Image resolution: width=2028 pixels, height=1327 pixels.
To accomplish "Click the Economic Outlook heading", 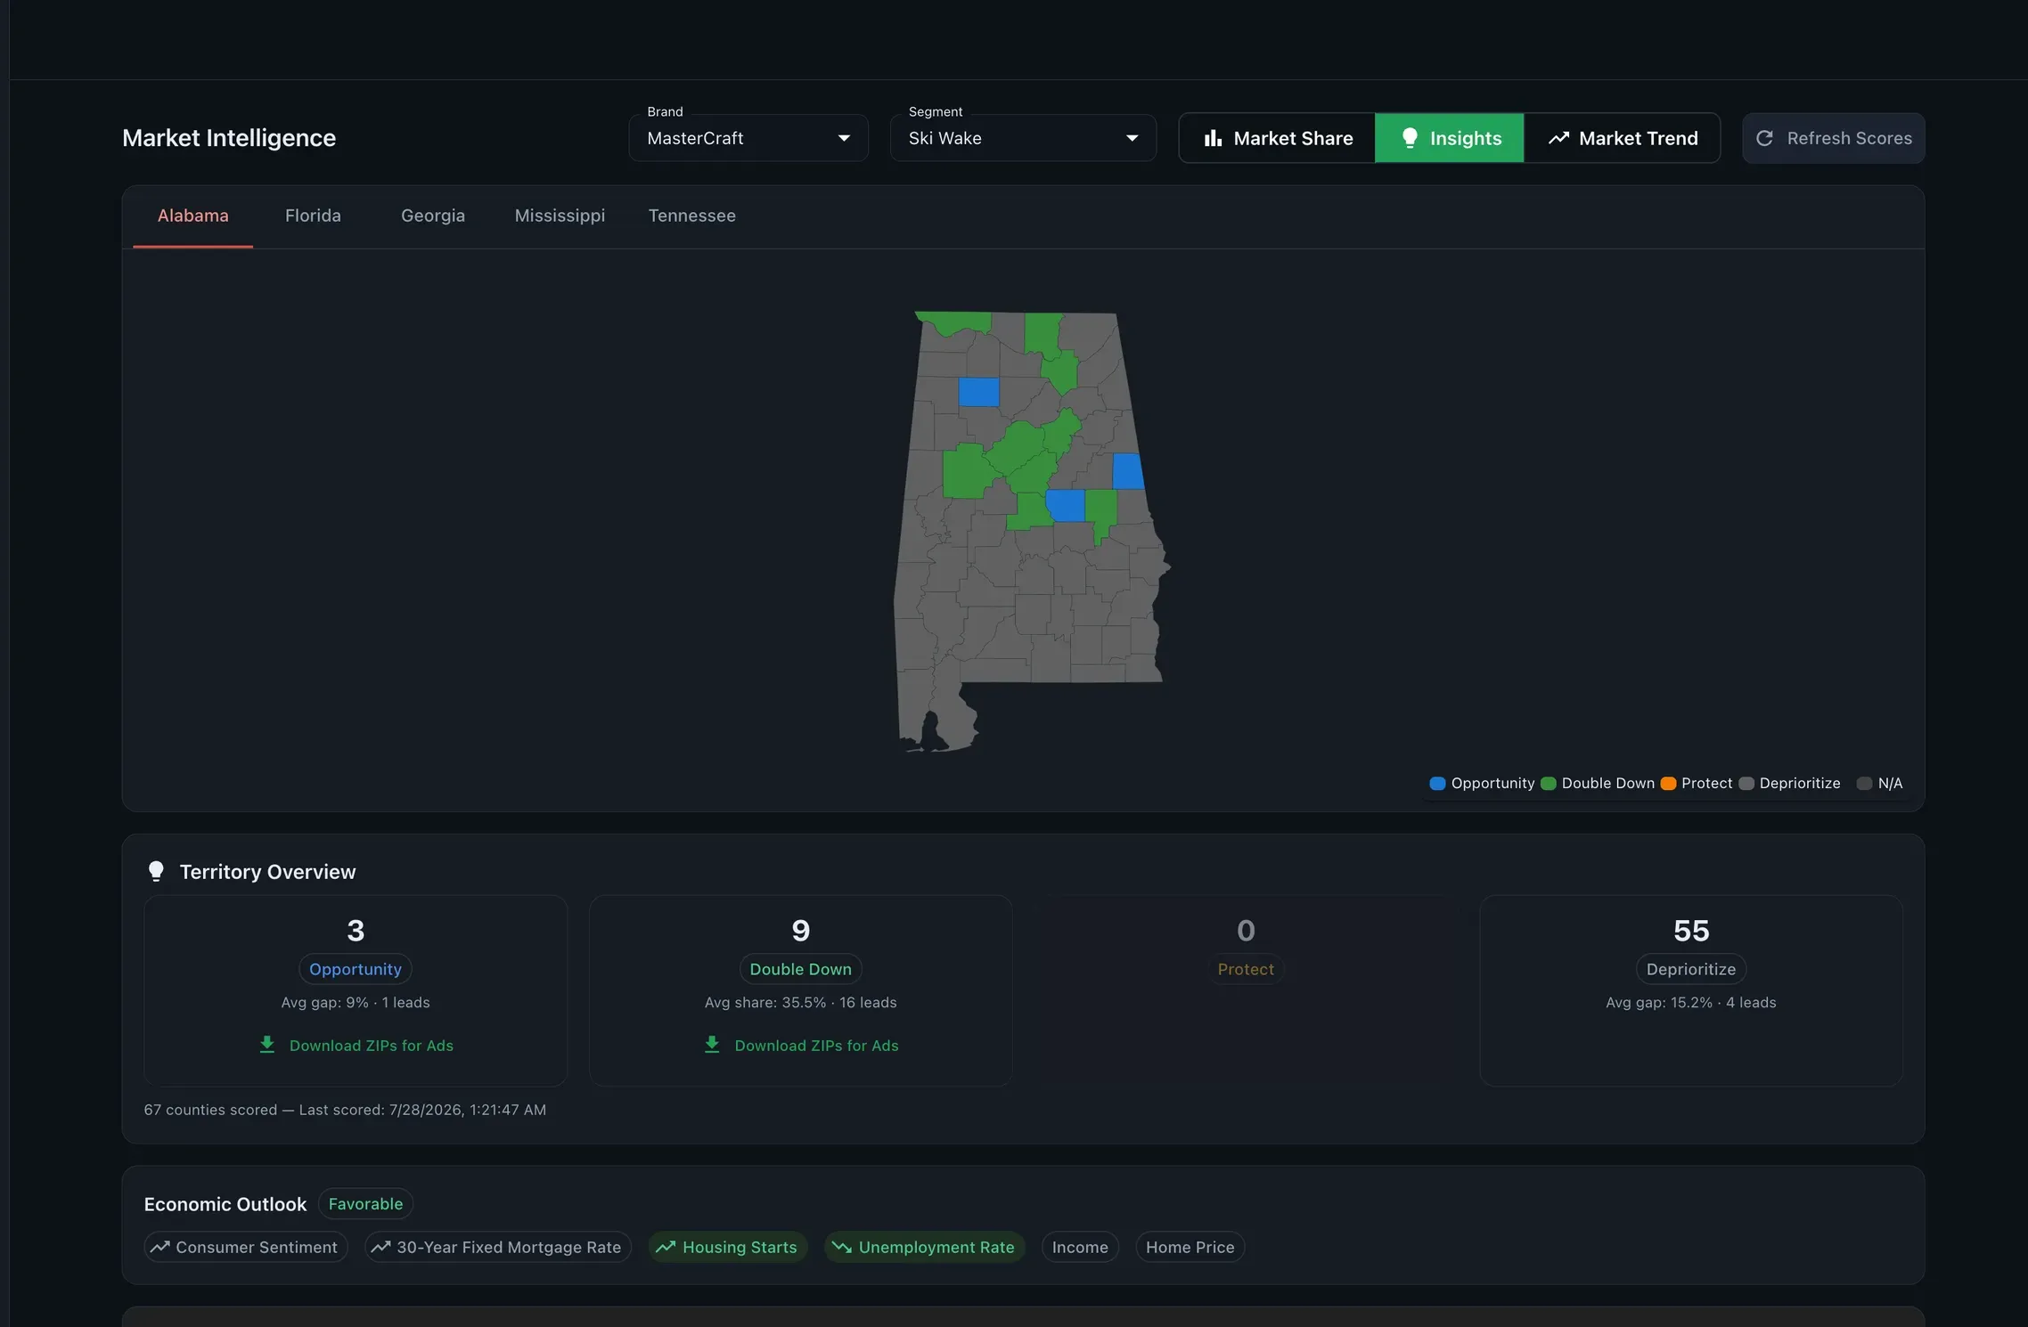I will pos(225,1204).
